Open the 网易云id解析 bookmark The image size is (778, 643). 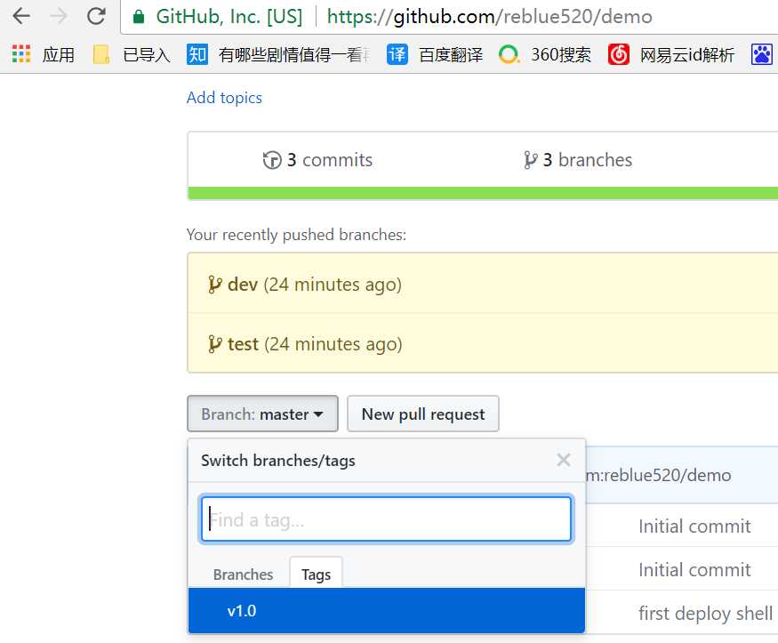point(671,55)
